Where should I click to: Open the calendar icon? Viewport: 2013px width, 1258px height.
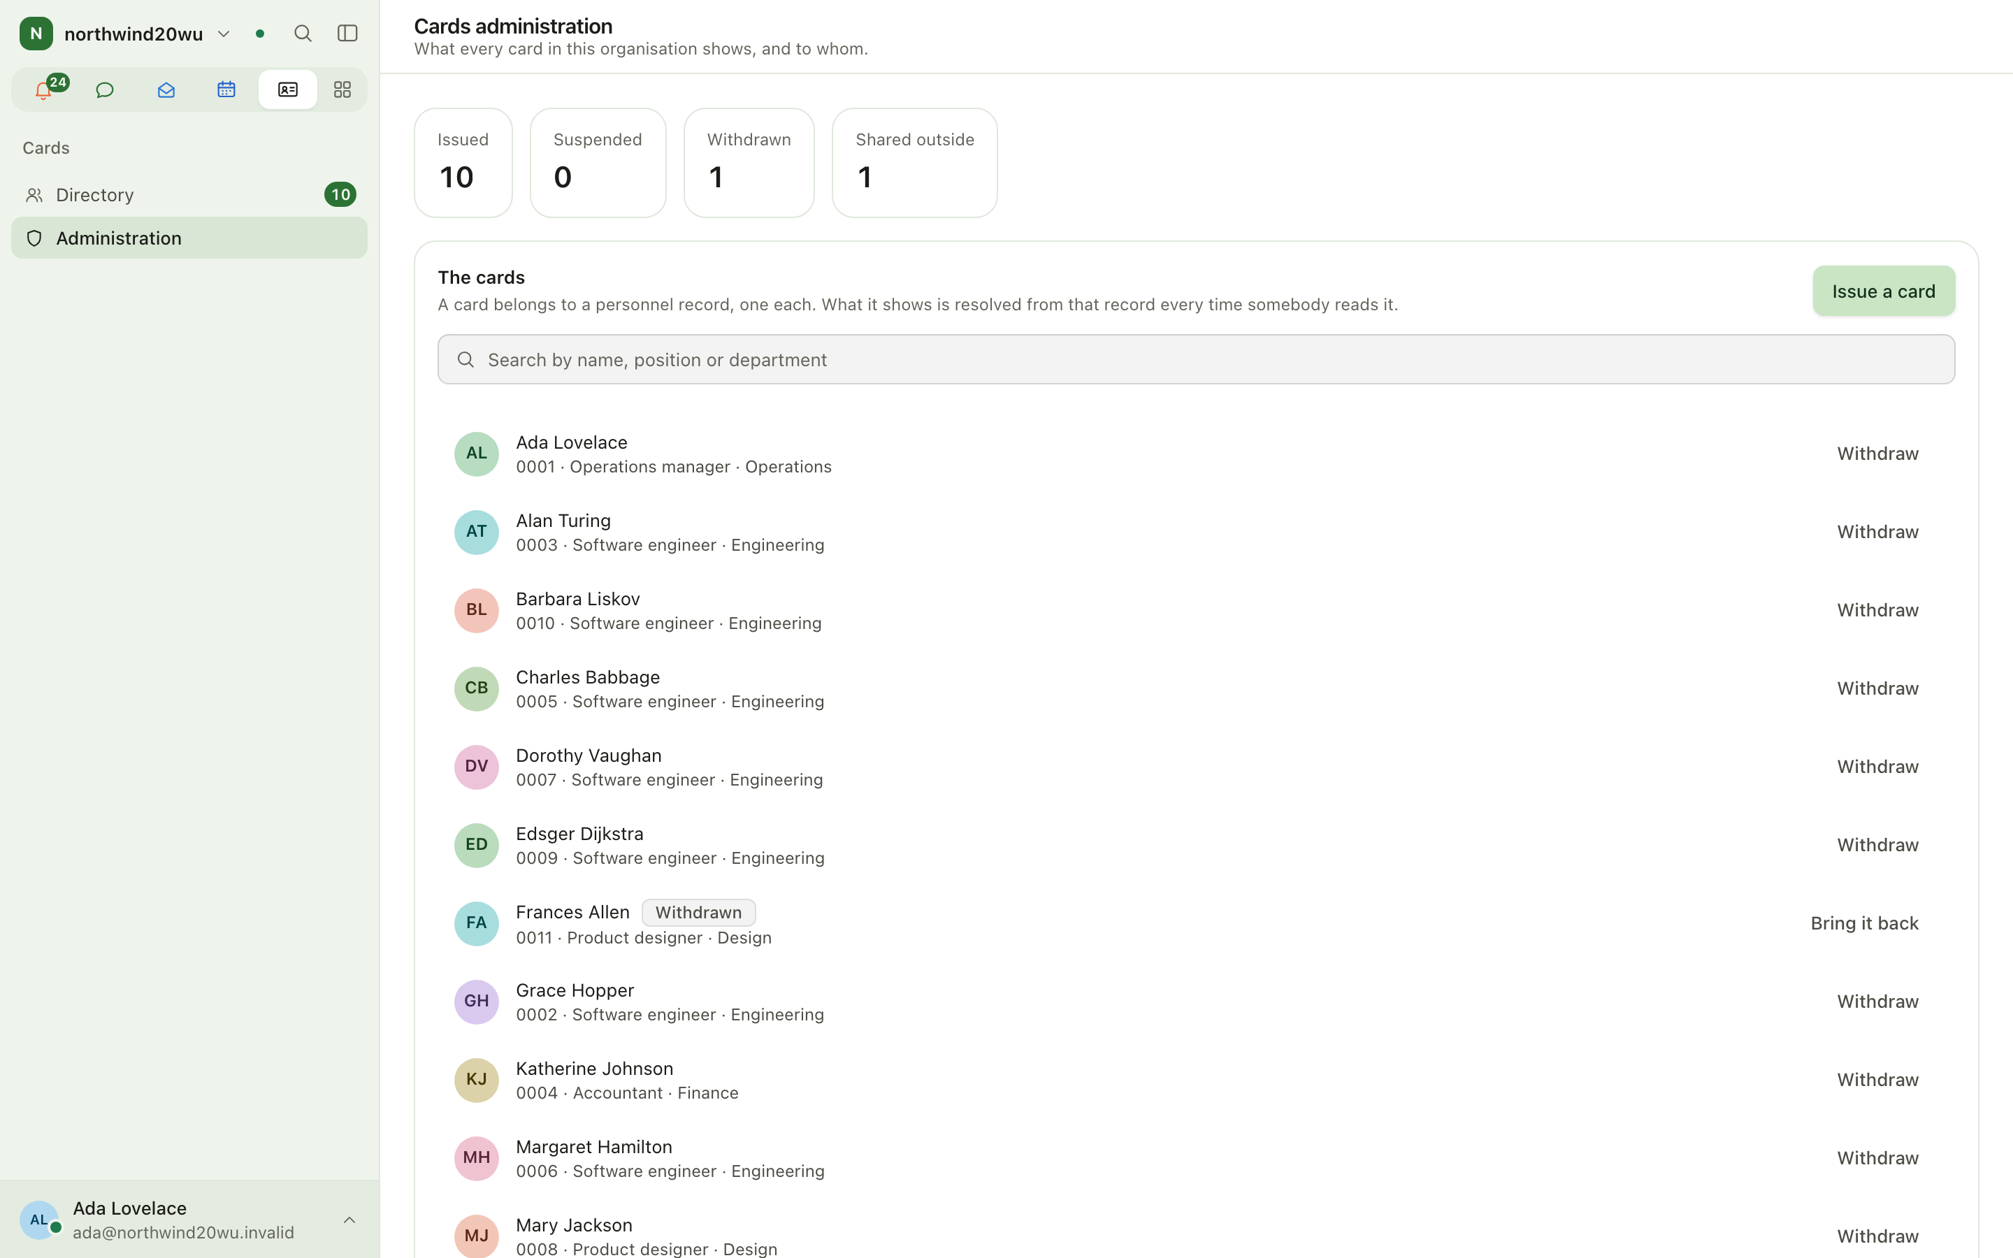click(226, 90)
